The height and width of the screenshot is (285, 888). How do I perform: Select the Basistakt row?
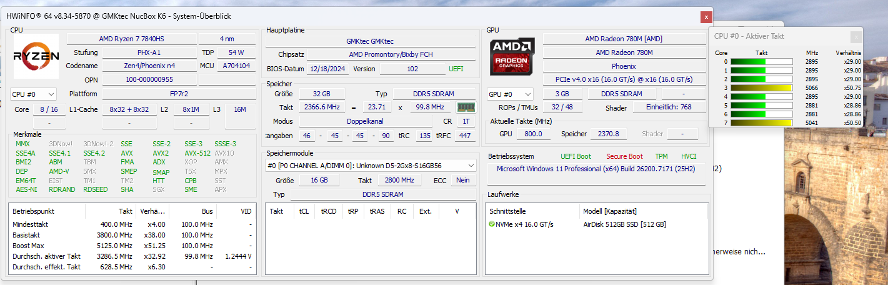[x=132, y=235]
